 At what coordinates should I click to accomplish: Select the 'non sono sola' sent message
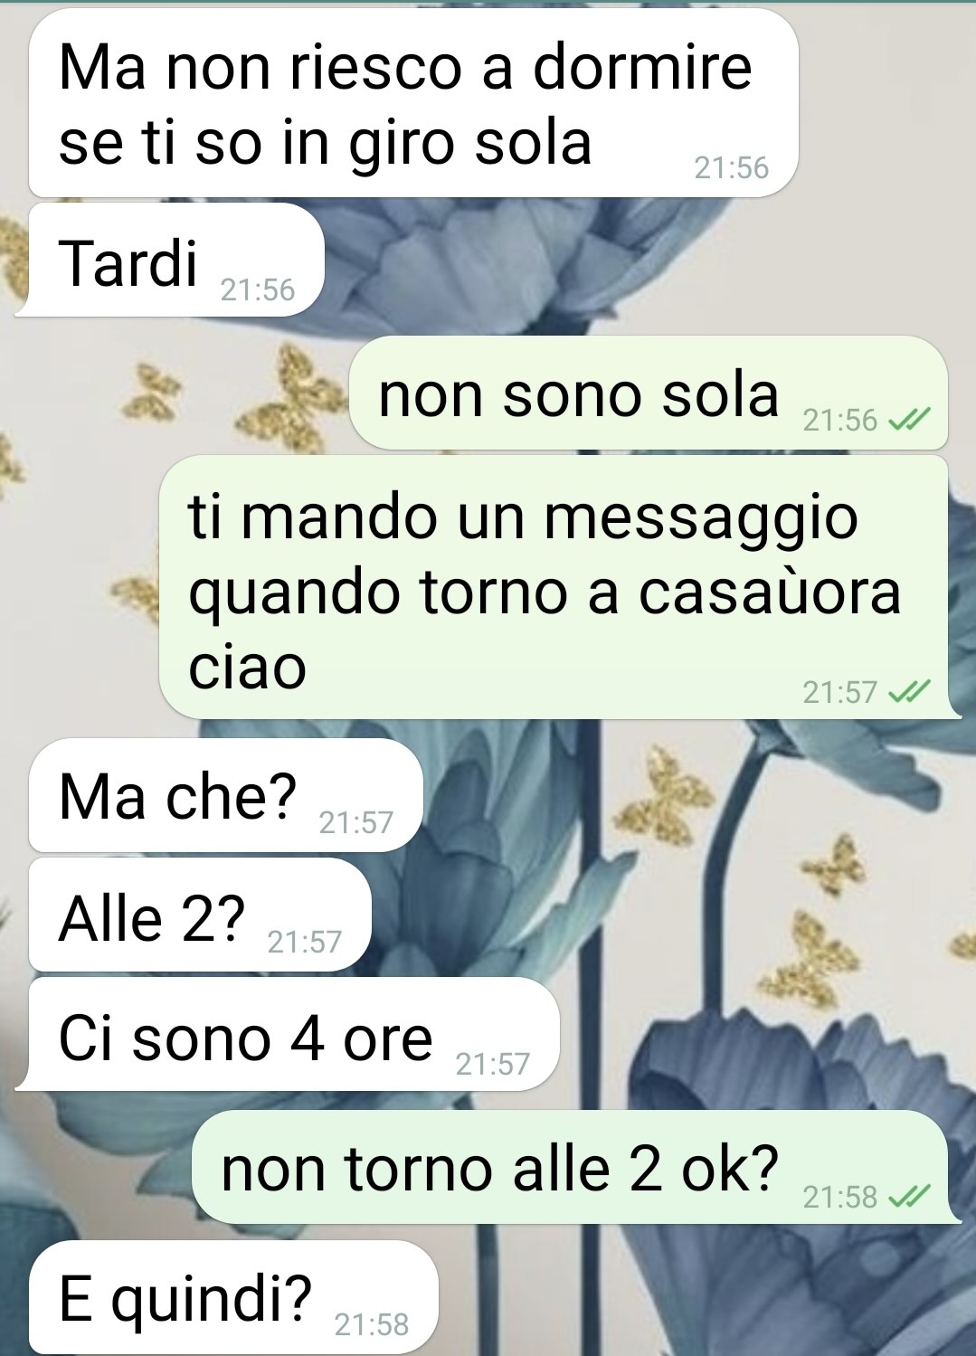click(x=649, y=393)
